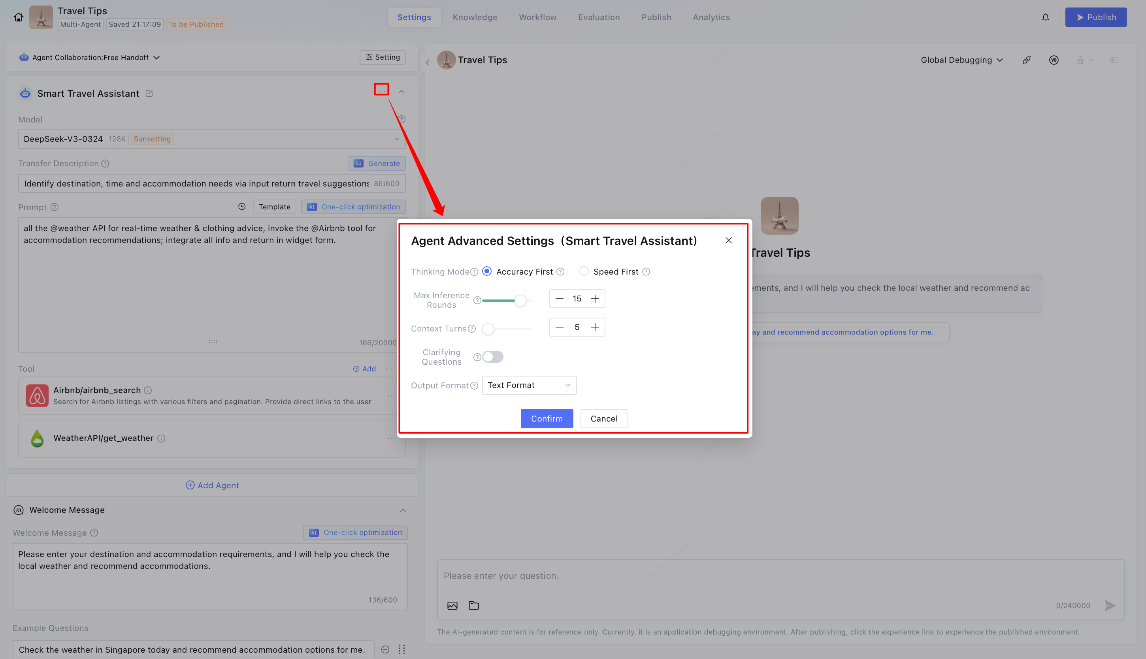Select the Accuracy First radio button
Screen dimensions: 1146x659
(x=487, y=271)
